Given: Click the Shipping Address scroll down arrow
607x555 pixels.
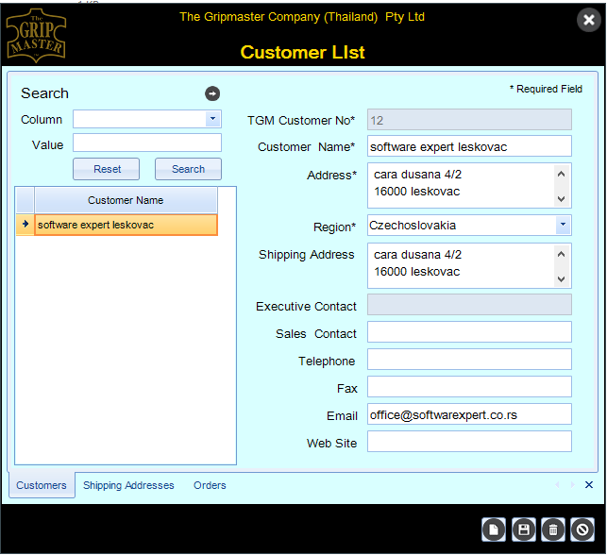Looking at the screenshot, I should pyautogui.click(x=561, y=279).
